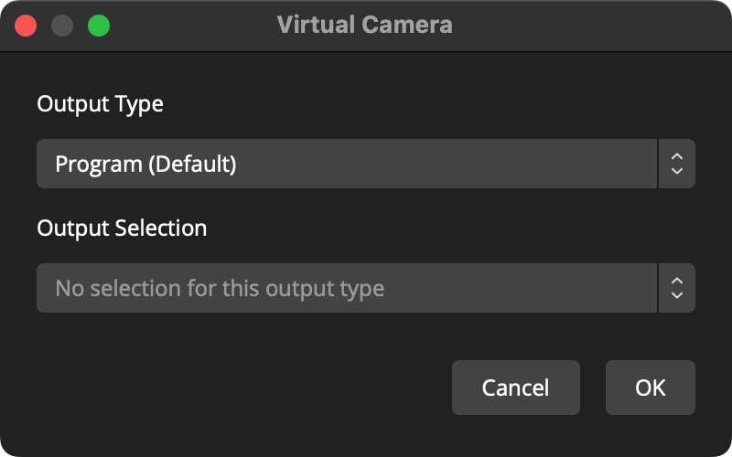Click the empty title bar right of the title
This screenshot has width=732, height=457.
pos(588,26)
